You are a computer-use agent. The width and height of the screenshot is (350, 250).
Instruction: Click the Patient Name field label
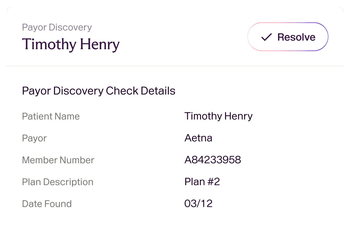coord(51,116)
